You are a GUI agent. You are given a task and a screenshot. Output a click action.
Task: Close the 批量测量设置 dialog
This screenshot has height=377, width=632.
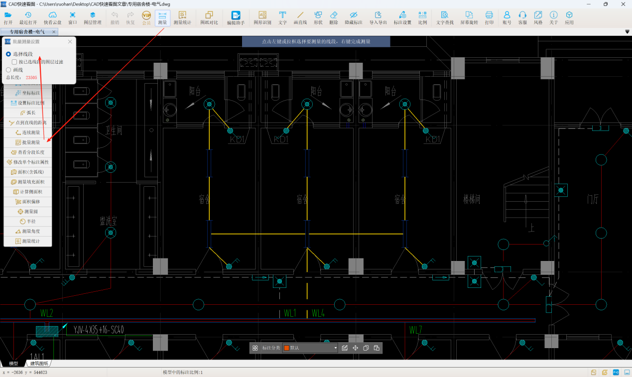pyautogui.click(x=70, y=42)
